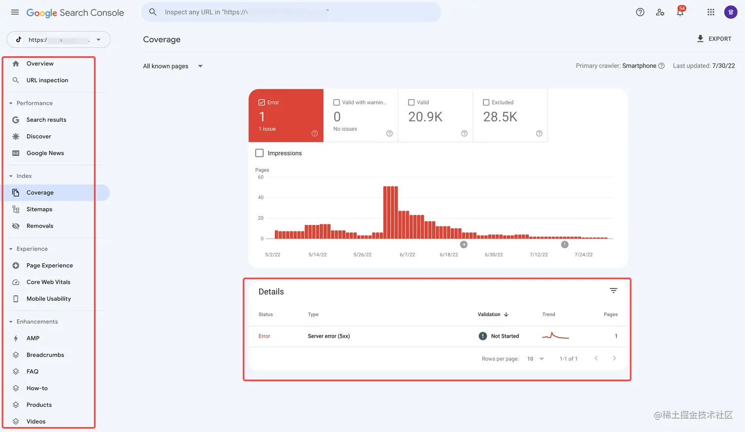Image resolution: width=745 pixels, height=432 pixels.
Task: Open users and permissions settings icon
Action: [x=660, y=12]
